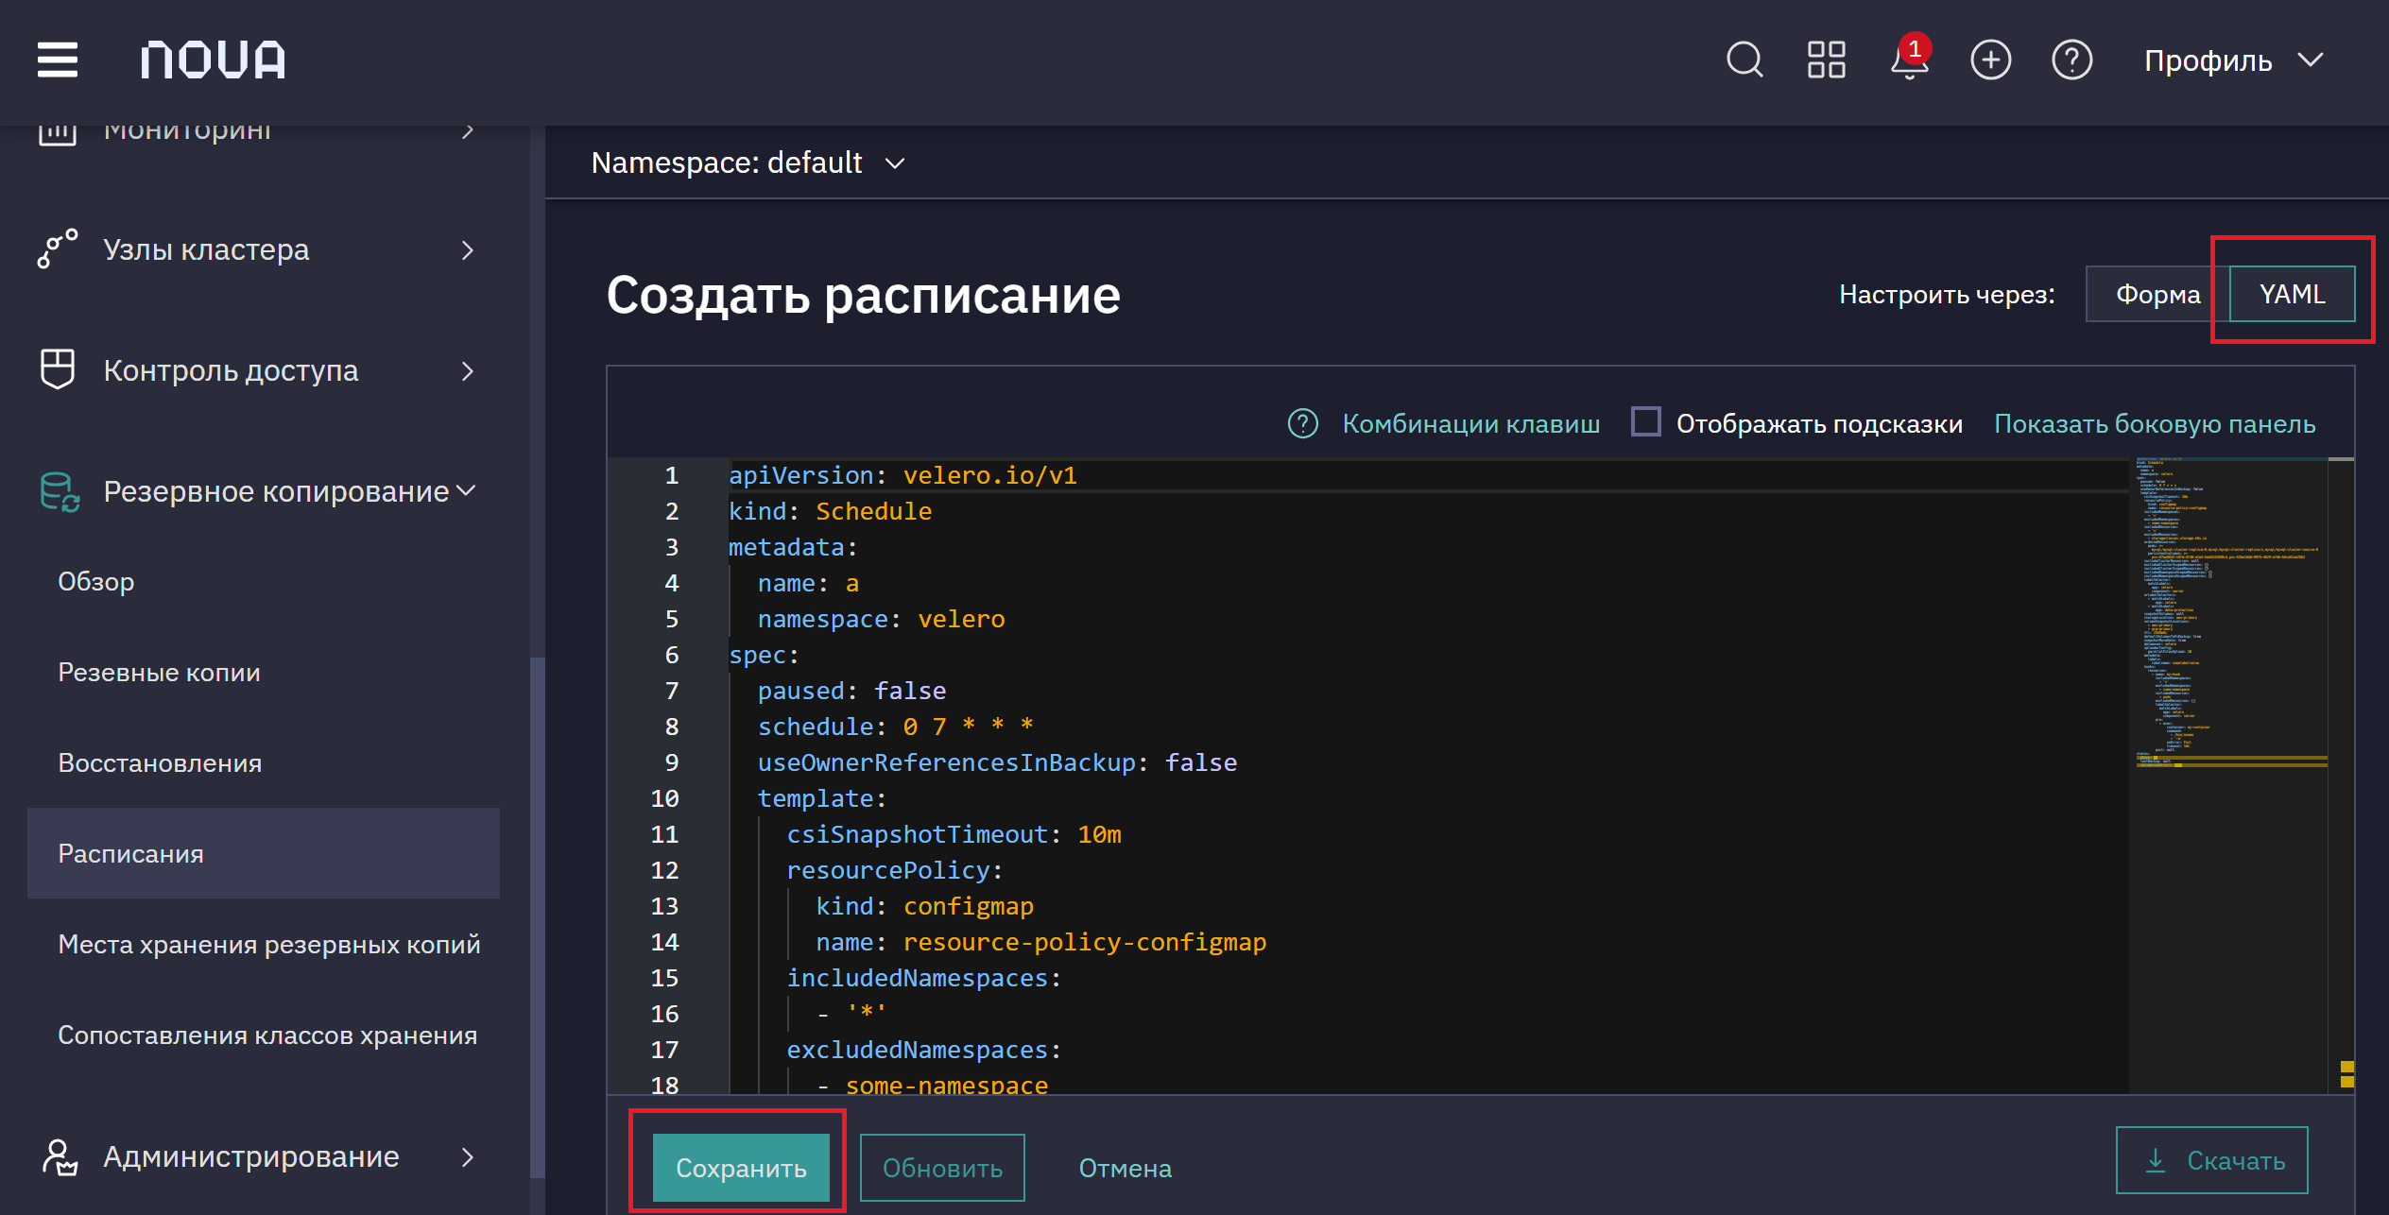Click the 'paused: false' line
2389x1215 pixels.
coord(851,691)
